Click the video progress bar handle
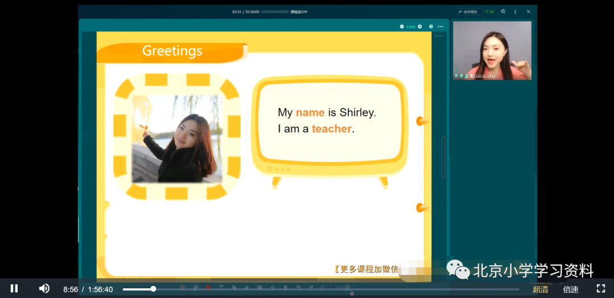614x298 pixels. pyautogui.click(x=153, y=289)
